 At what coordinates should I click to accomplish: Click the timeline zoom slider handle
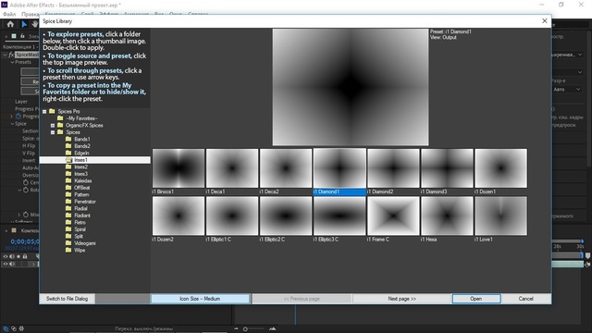click(245, 329)
